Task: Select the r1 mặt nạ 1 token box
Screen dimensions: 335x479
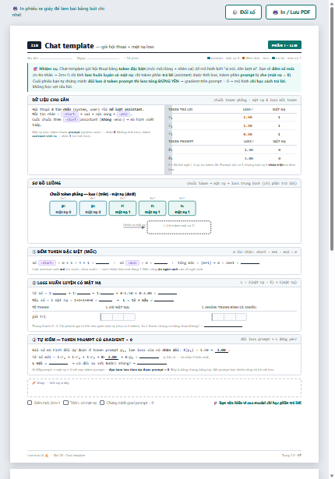Action: pos(122,208)
